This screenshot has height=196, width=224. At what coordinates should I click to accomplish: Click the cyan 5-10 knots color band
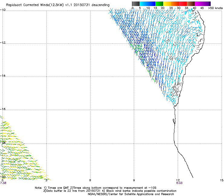coord(143,4)
